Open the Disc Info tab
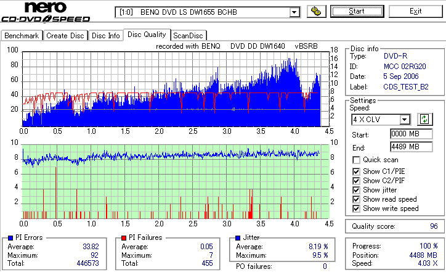Image resolution: width=446 pixels, height=272 pixels. click(x=105, y=36)
